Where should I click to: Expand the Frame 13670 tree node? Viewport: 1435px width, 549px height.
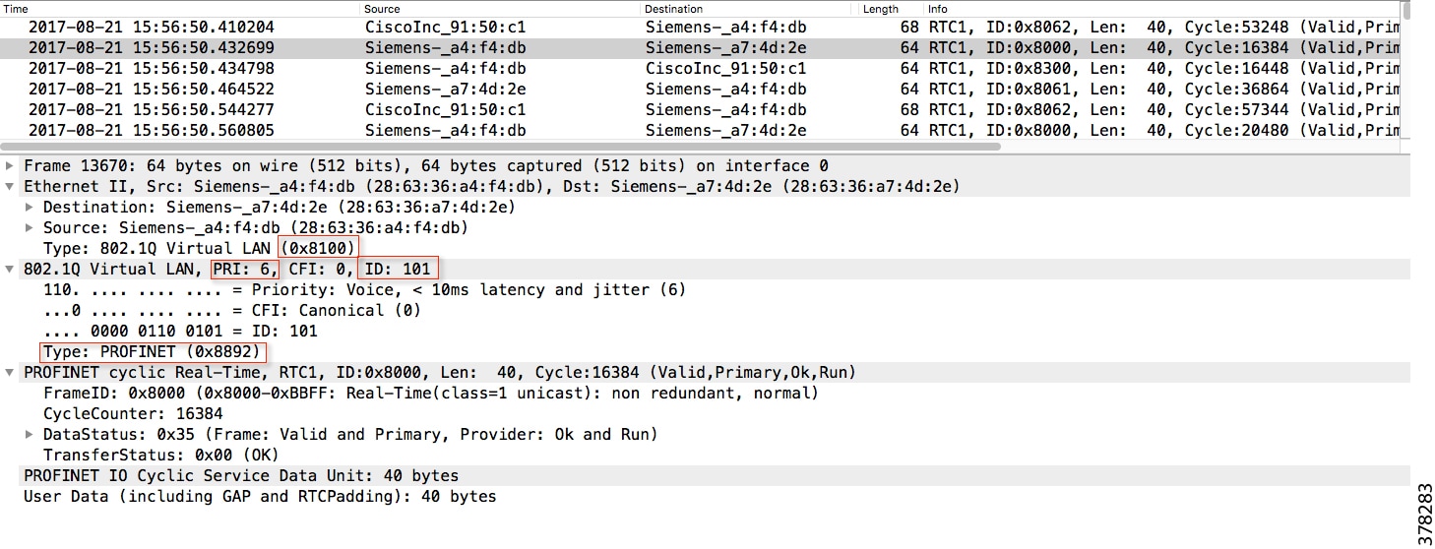tap(11, 165)
